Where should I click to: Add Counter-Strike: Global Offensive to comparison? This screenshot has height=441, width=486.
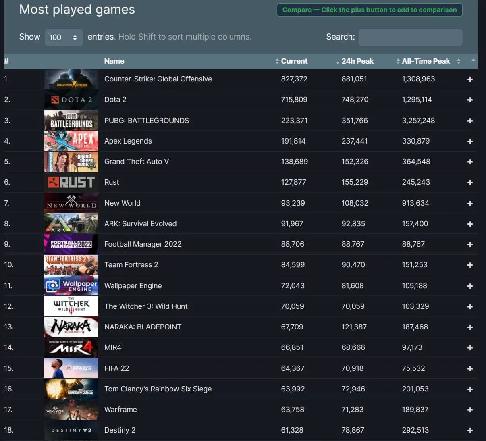pyautogui.click(x=470, y=79)
